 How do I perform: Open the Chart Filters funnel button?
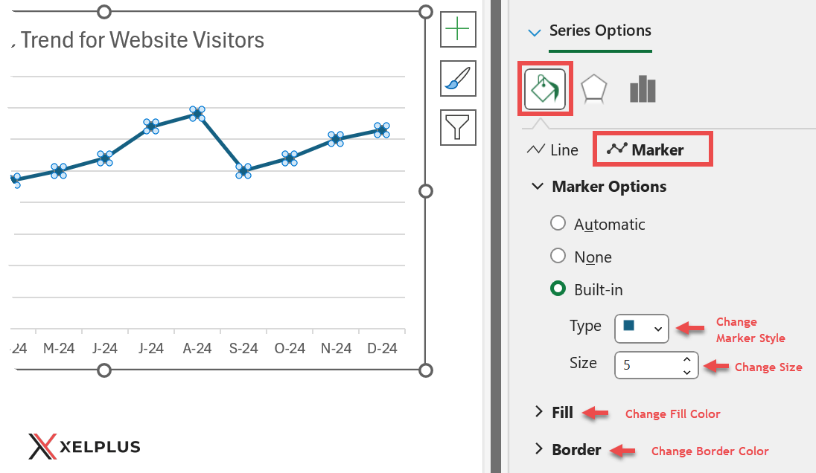[457, 126]
